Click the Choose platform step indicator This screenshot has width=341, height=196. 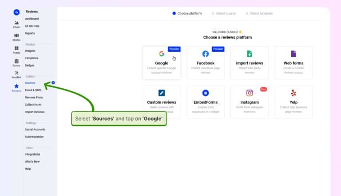[187, 13]
